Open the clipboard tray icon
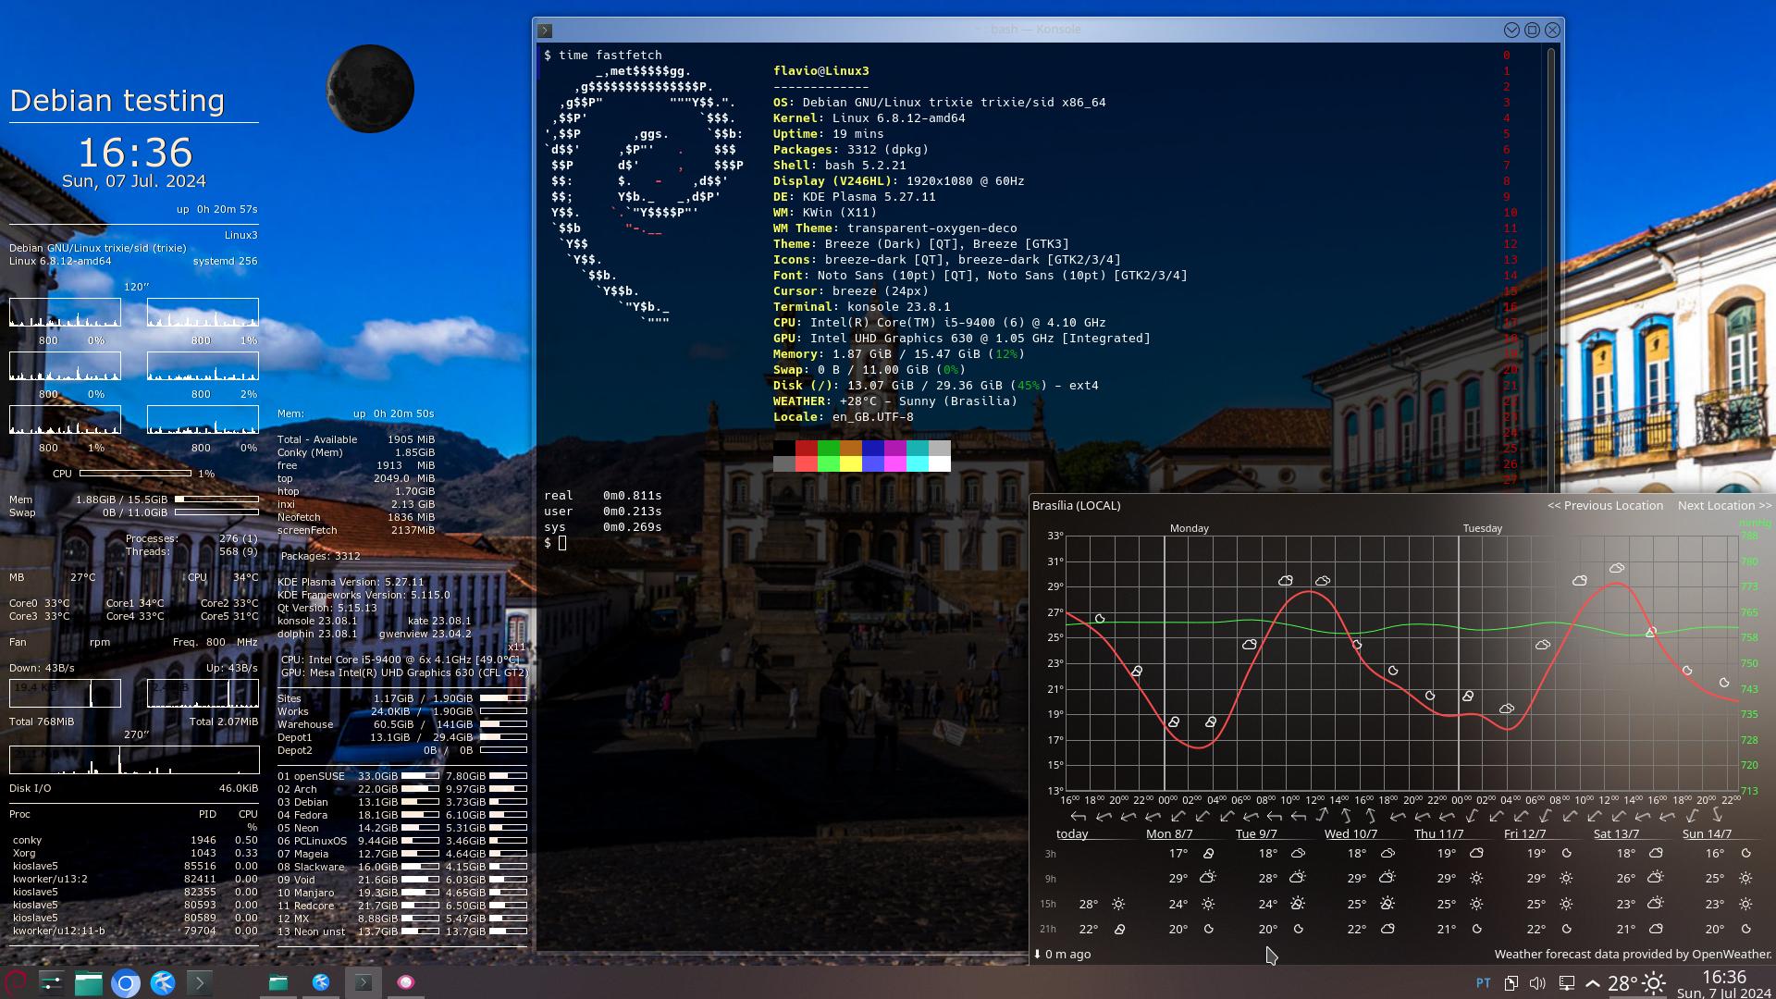Image resolution: width=1776 pixels, height=999 pixels. [1511, 983]
